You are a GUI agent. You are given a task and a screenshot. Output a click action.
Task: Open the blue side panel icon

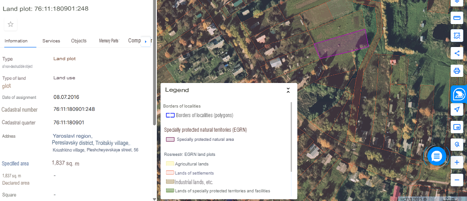click(459, 94)
